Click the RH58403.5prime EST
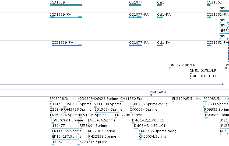Image resolution: width=229 pixels, height=146 pixels. 65,107
